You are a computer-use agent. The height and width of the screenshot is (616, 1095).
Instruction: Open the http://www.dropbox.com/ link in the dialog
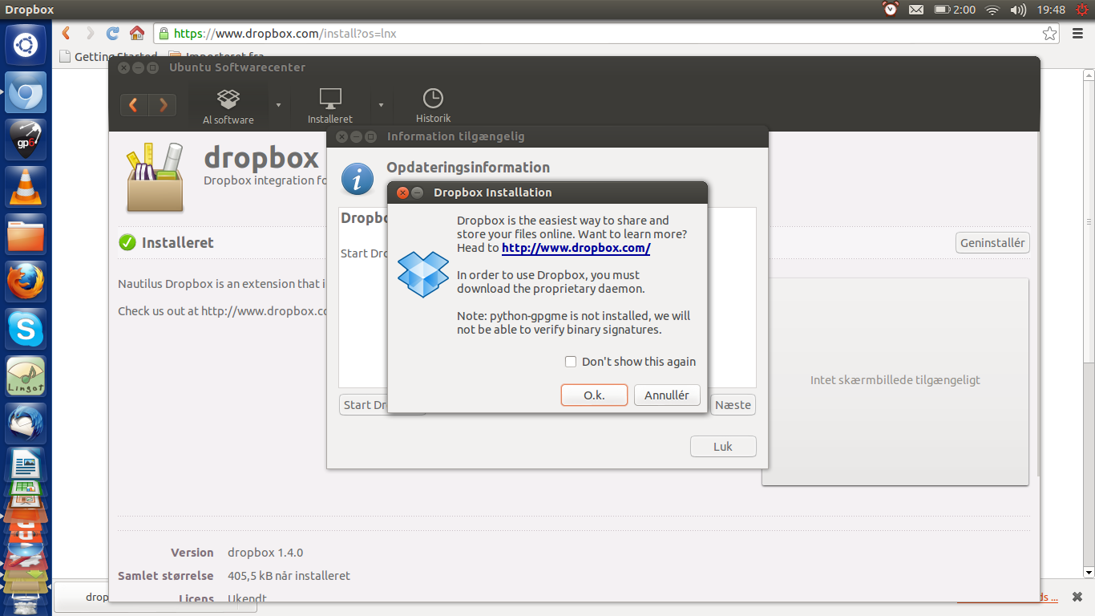point(576,248)
